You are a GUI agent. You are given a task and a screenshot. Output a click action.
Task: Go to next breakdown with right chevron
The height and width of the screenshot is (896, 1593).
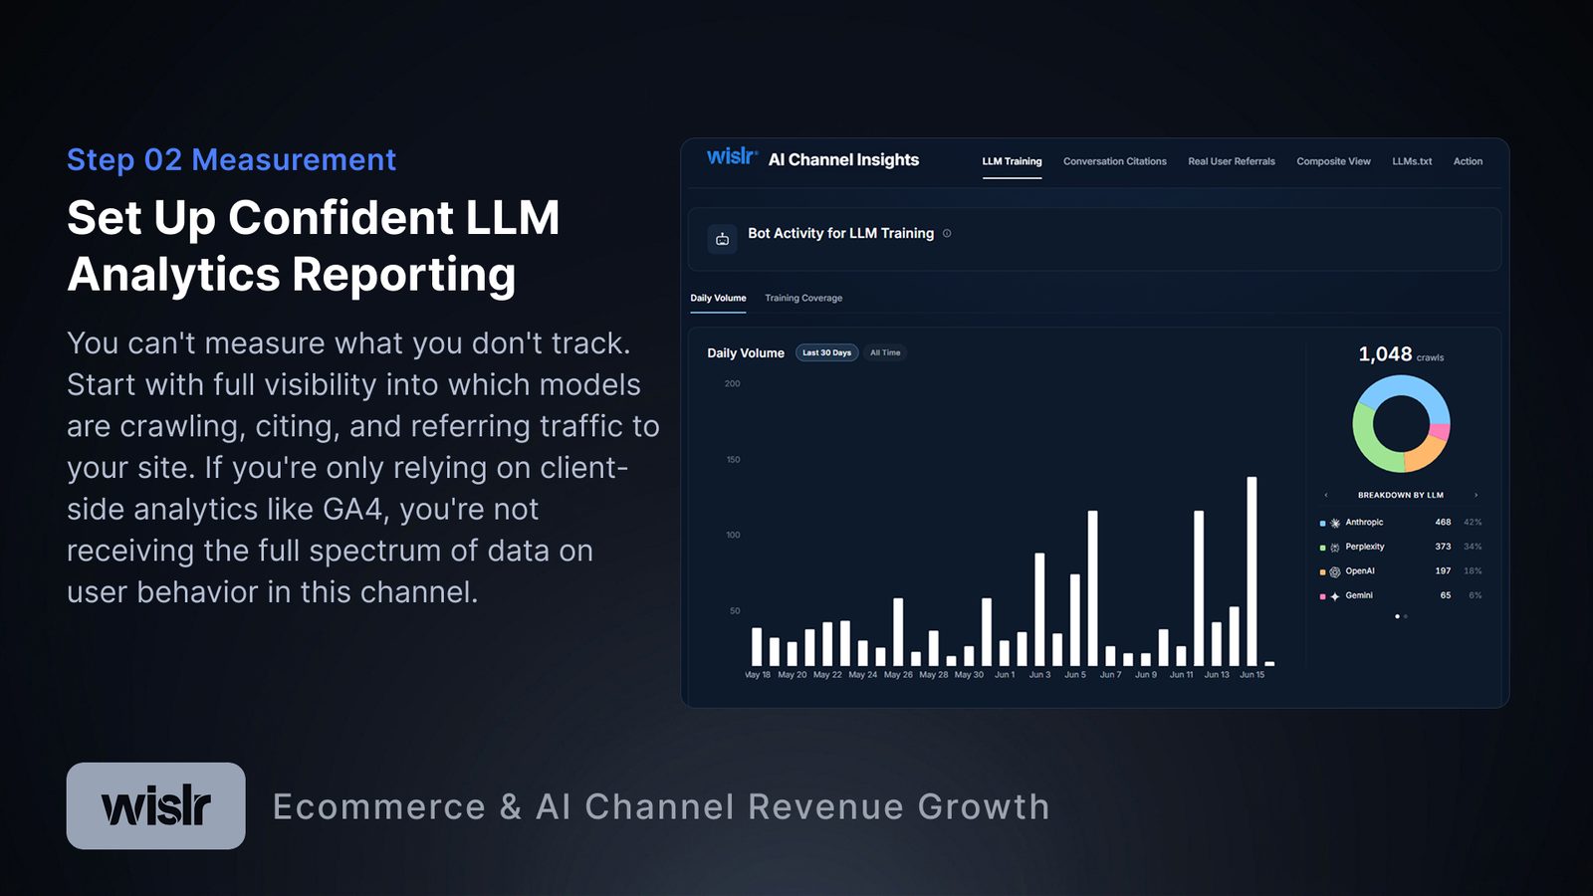coord(1476,495)
